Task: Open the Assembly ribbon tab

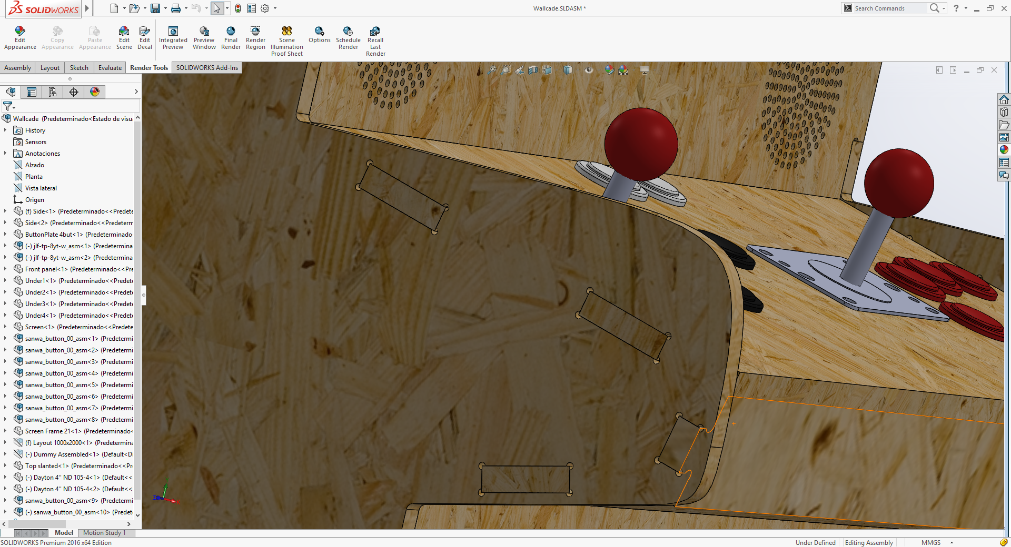Action: (x=17, y=68)
